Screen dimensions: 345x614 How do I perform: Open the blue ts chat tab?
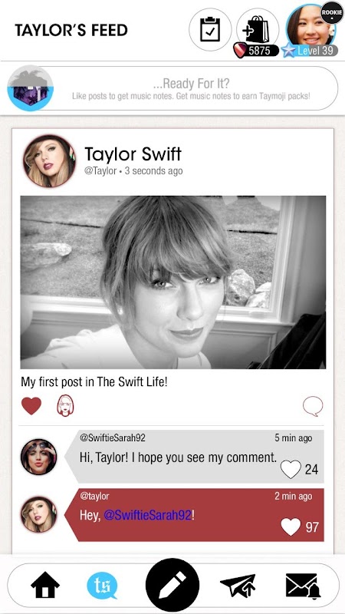coord(102,585)
